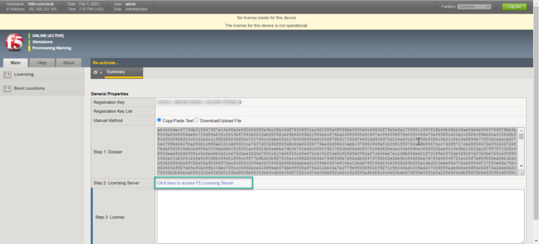Open the gear settings menu icon
This screenshot has height=244, width=539.
pyautogui.click(x=95, y=73)
